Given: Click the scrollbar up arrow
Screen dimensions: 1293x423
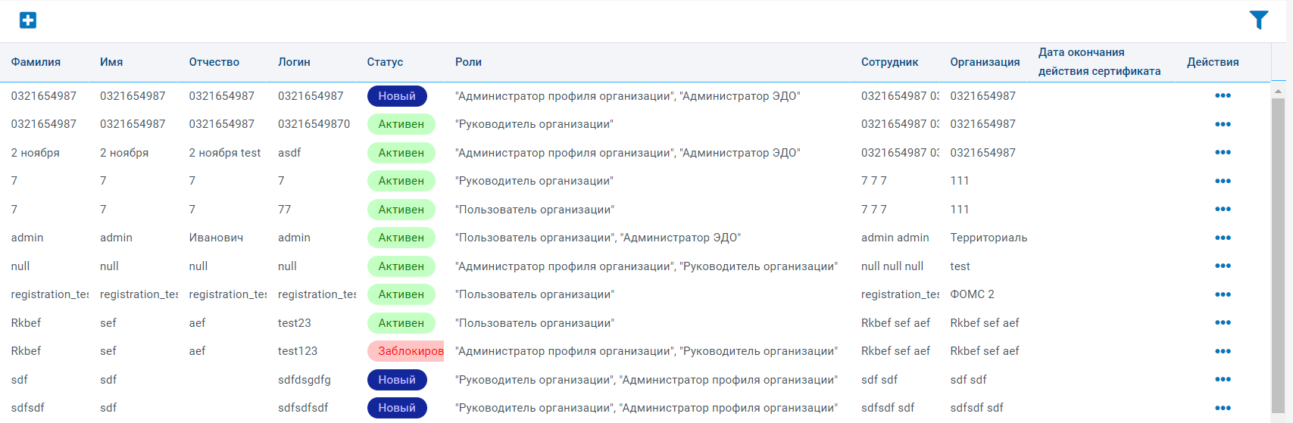Looking at the screenshot, I should point(1278,91).
